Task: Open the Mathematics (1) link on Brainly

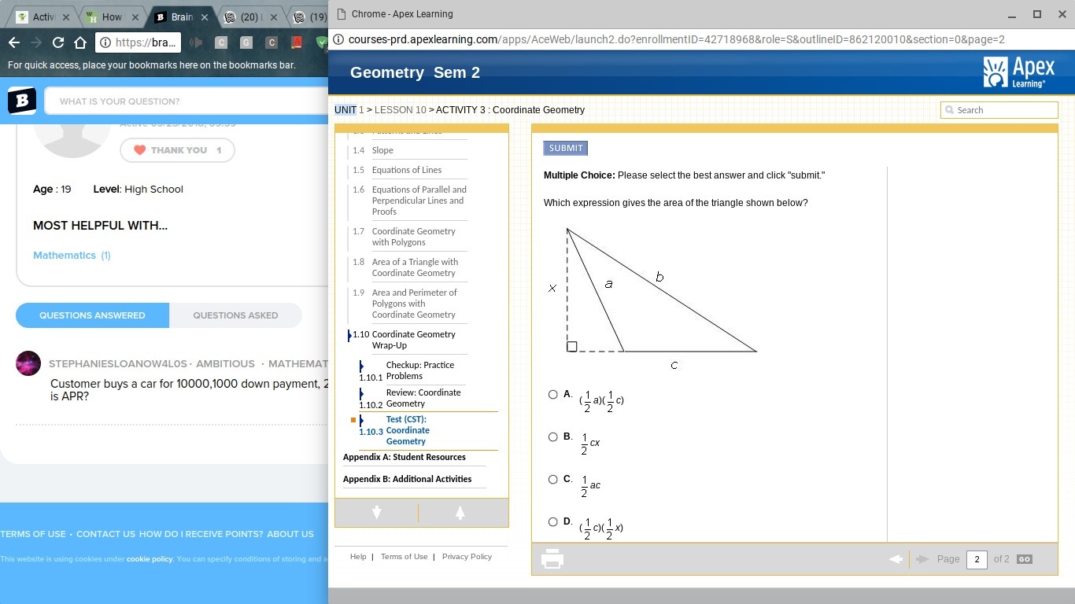Action: coord(72,256)
